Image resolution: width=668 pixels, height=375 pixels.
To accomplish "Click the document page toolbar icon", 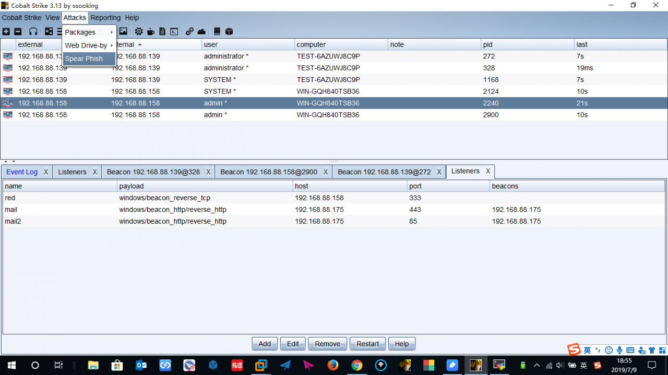I will point(162,32).
